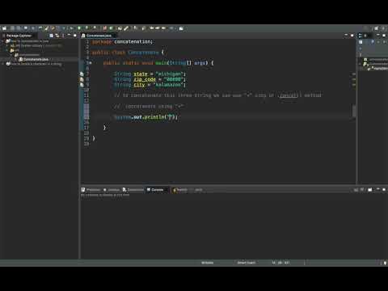The image size is (388, 291).
Task: Collapse the src folder node
Action: pyautogui.click(x=7, y=50)
